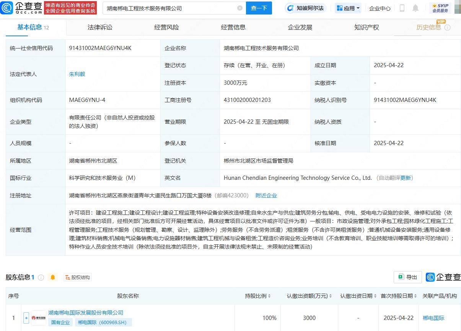461x331 pixels.
Task: Switch to the 知识产权 tab
Action: point(366,27)
